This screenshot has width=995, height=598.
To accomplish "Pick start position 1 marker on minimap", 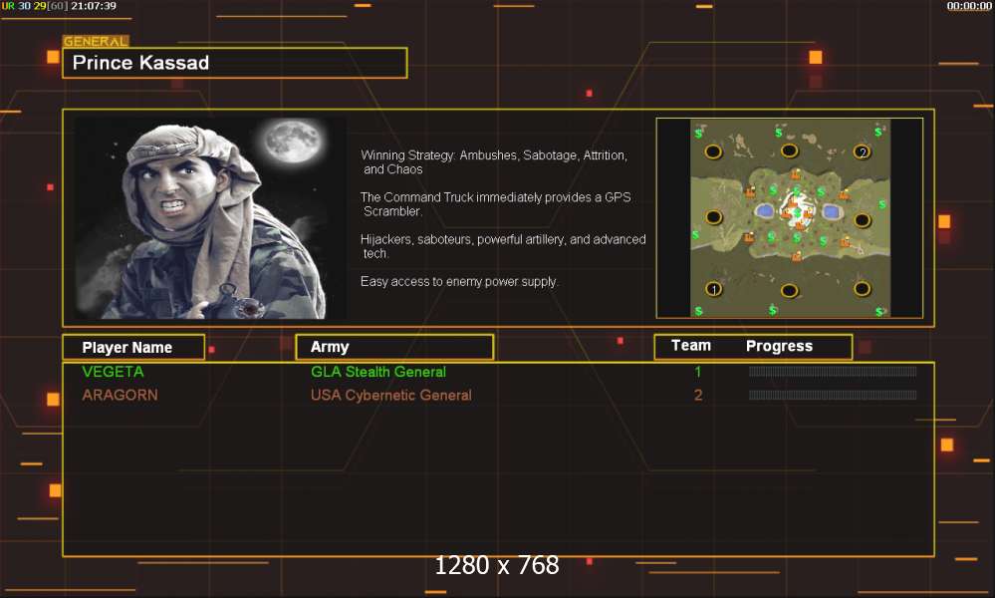I will pos(714,289).
